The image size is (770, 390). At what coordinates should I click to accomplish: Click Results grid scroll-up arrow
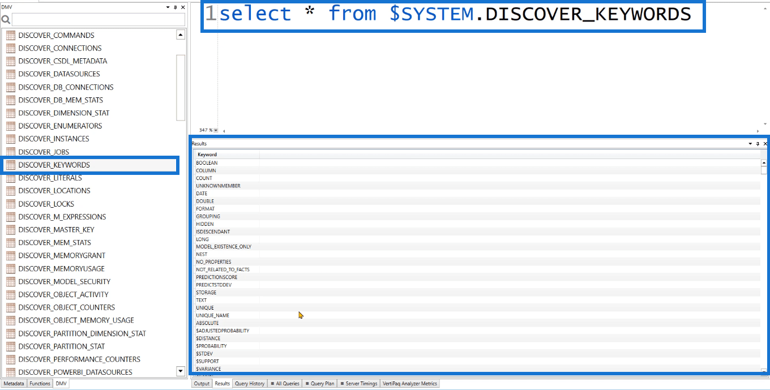(764, 162)
